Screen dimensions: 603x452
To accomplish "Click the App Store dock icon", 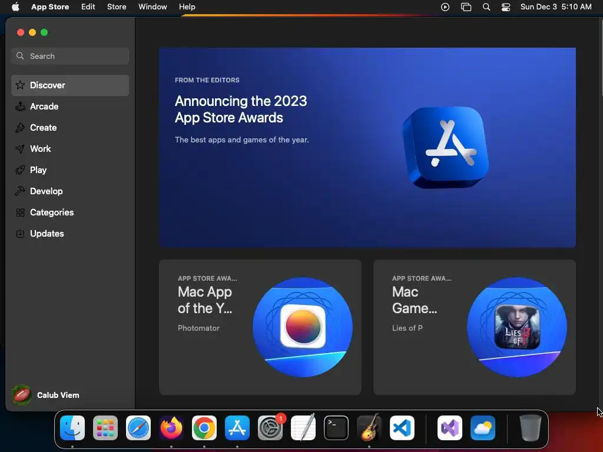I will (x=237, y=427).
